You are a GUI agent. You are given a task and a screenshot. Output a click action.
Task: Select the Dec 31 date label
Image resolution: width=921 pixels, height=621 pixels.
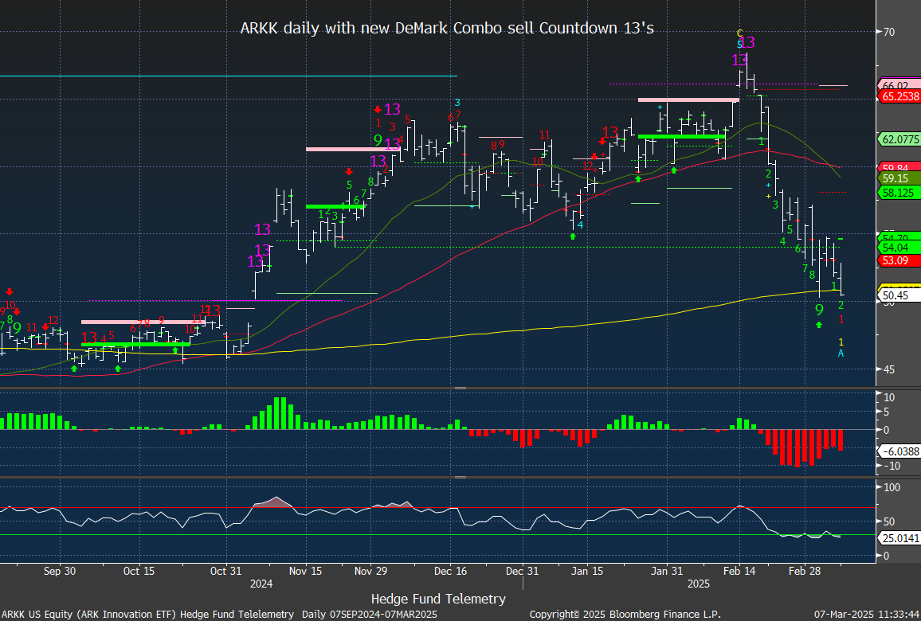[522, 571]
